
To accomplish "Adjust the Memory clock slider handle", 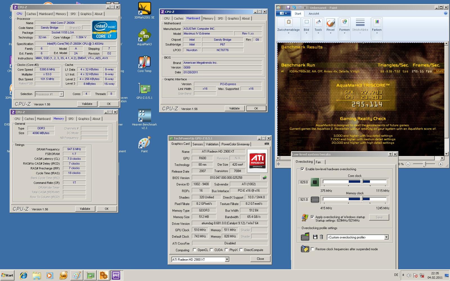I will [x=362, y=199].
